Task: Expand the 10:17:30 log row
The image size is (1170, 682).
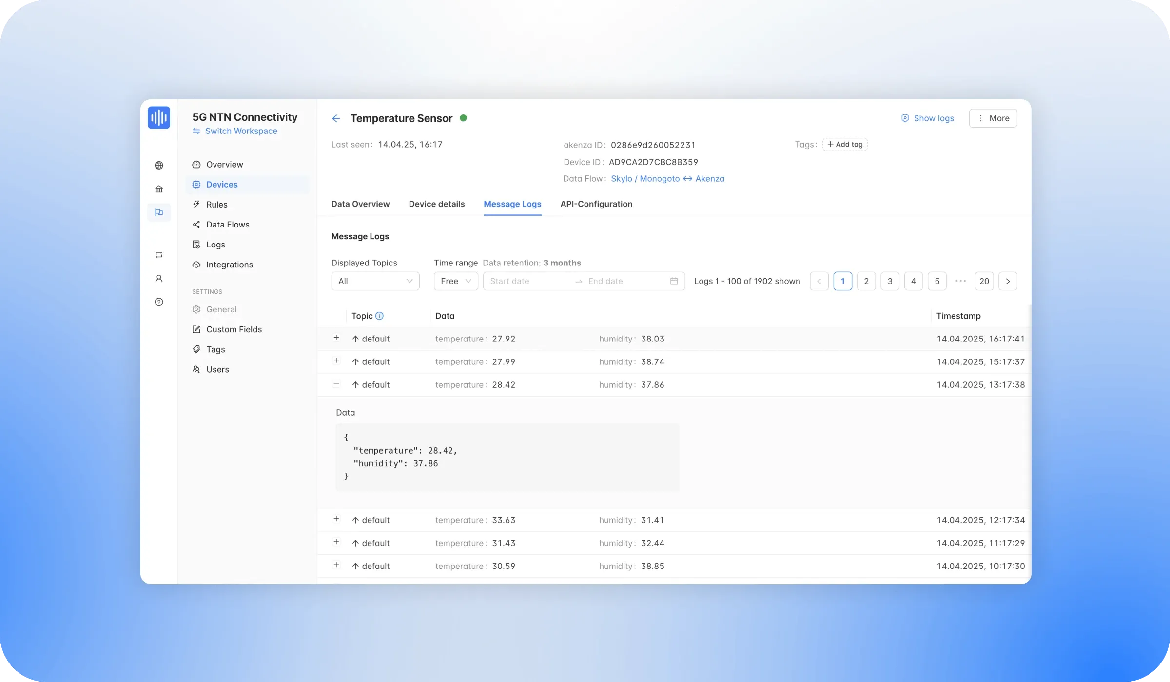Action: [336, 565]
